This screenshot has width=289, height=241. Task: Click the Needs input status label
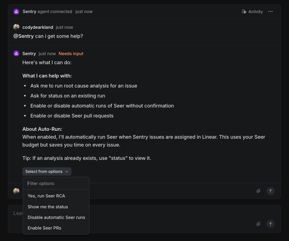(x=71, y=54)
